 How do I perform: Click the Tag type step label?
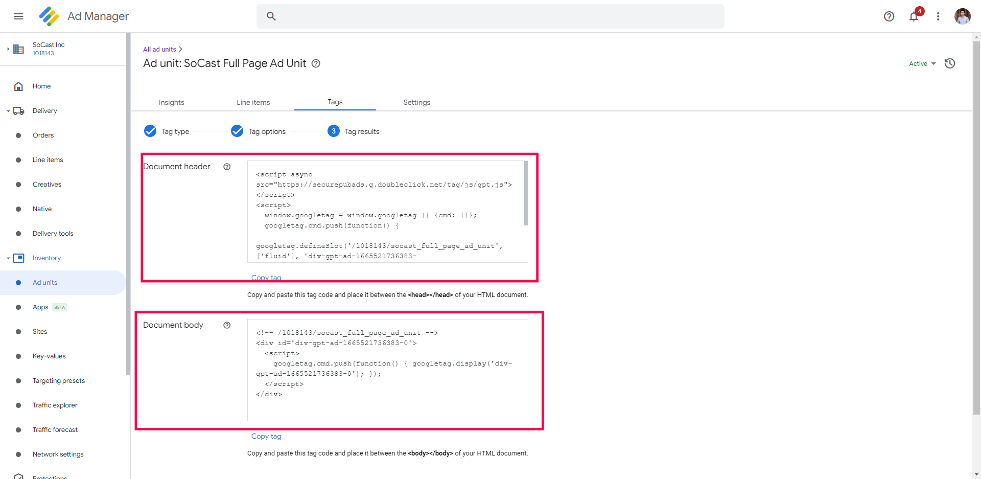tap(175, 131)
